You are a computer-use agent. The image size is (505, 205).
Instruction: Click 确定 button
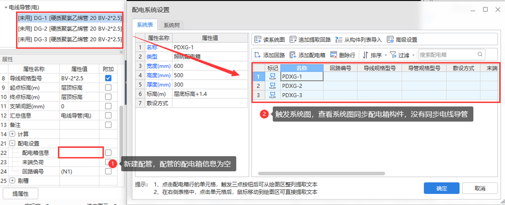pyautogui.click(x=441, y=188)
